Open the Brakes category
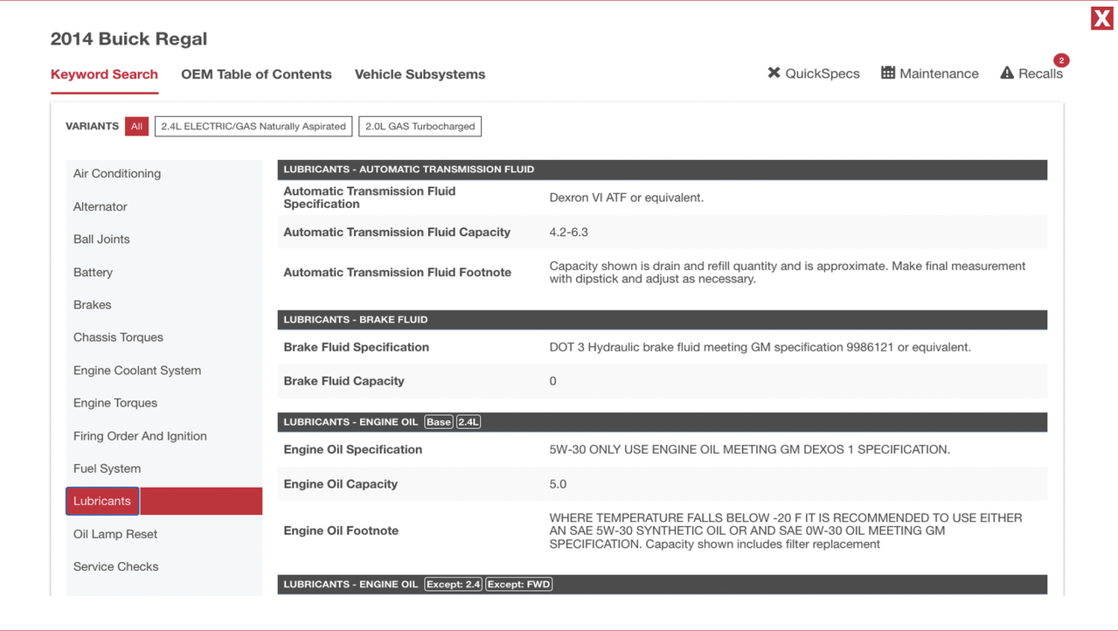The height and width of the screenshot is (631, 1118). pyautogui.click(x=92, y=304)
